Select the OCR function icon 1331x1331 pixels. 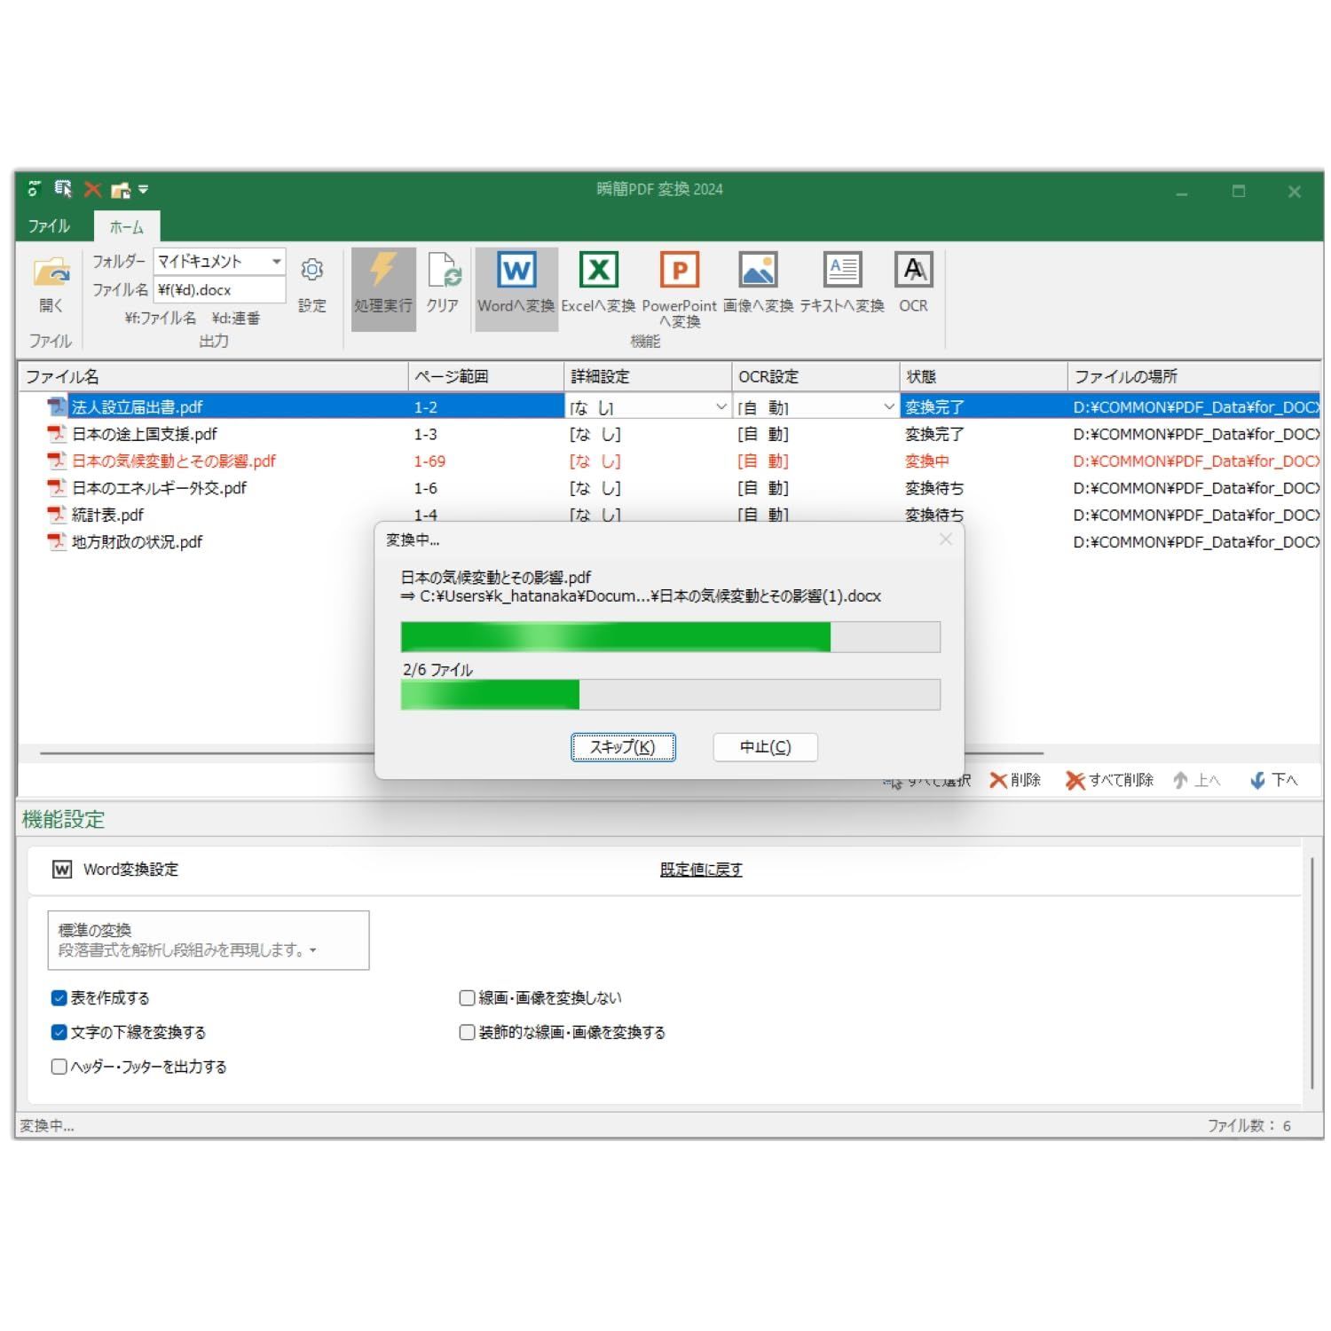tap(913, 270)
